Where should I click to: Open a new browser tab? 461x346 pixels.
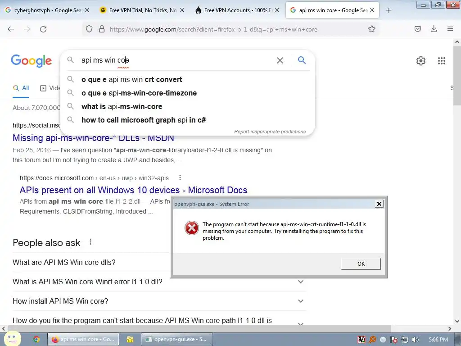coord(389,10)
